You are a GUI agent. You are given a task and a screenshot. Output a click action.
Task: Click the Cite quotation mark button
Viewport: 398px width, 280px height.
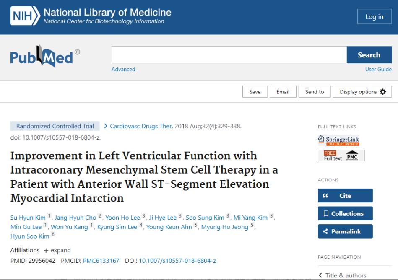[345, 196]
